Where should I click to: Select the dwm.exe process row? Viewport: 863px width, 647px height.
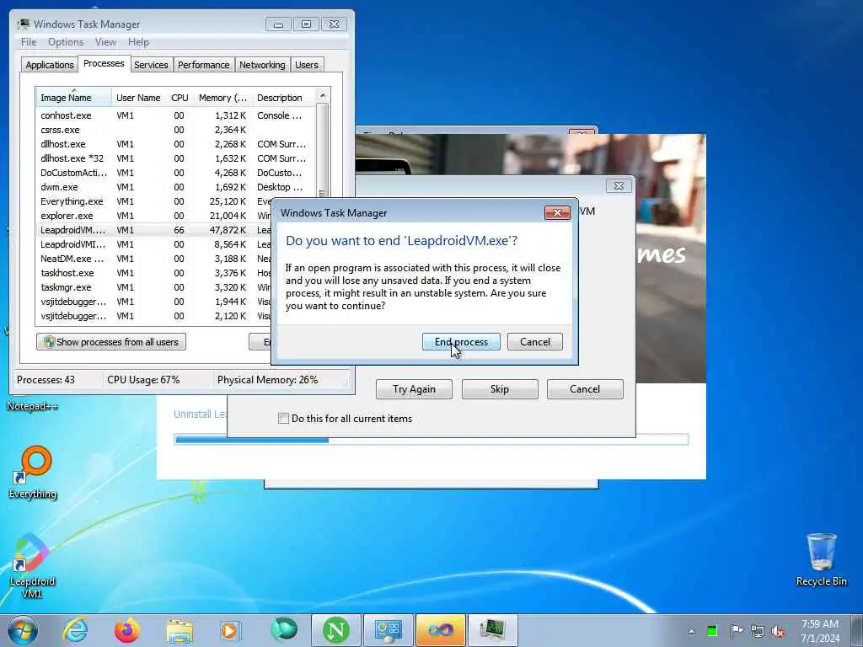click(x=176, y=187)
